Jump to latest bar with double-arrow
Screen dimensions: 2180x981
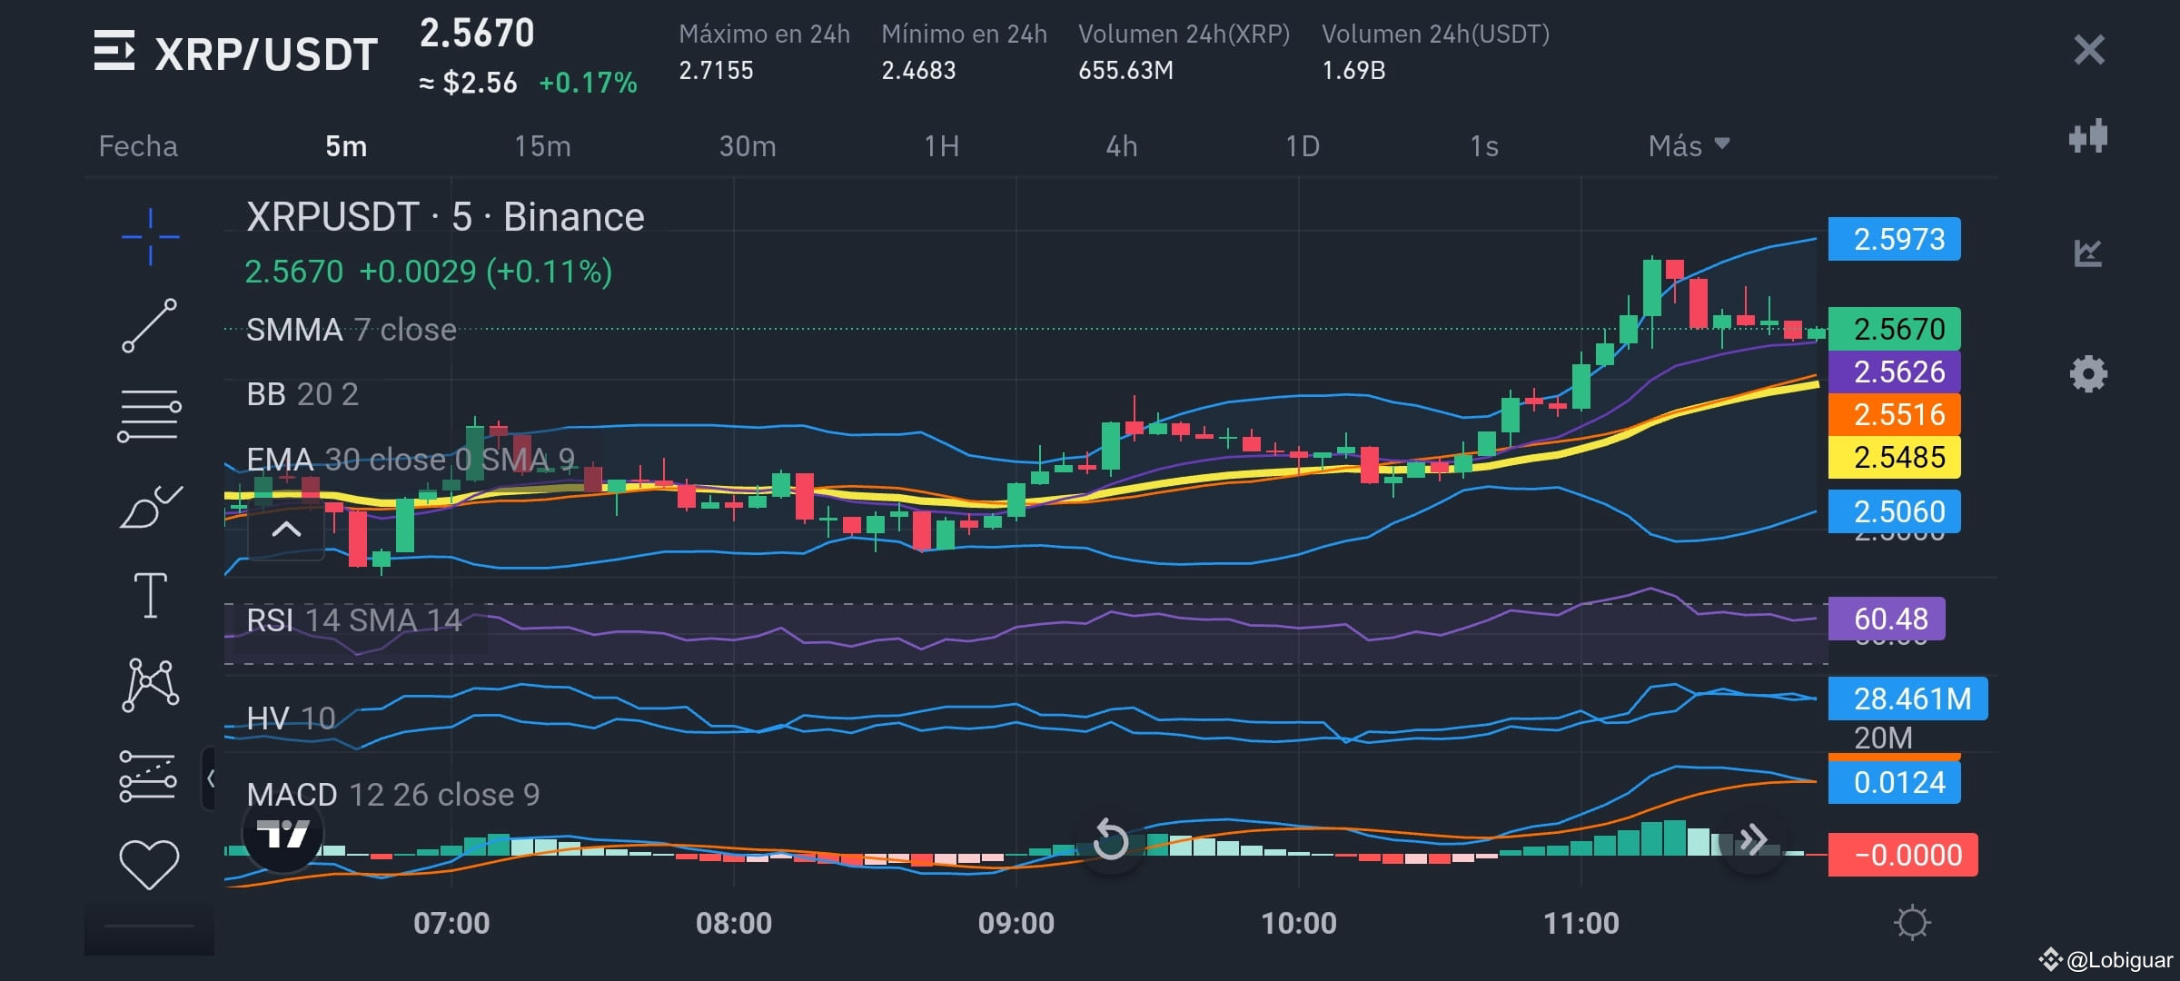click(x=1754, y=839)
